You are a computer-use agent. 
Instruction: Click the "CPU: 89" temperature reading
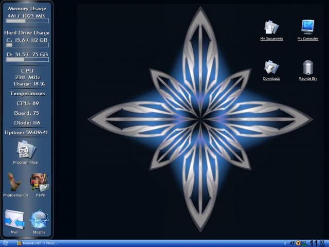pyautogui.click(x=28, y=103)
